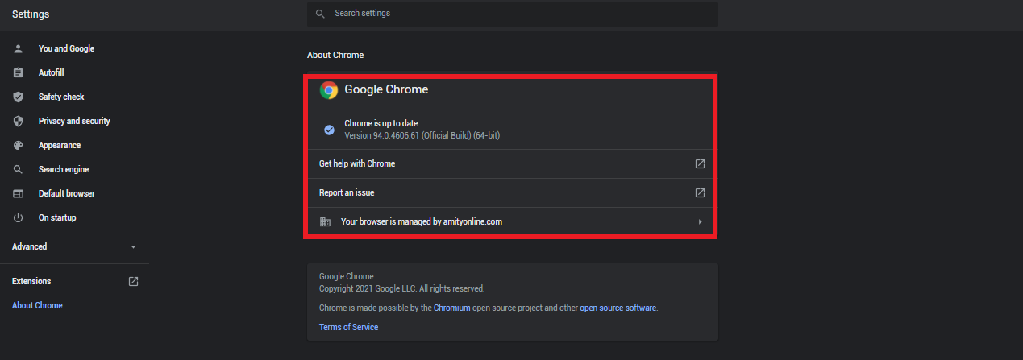Click the external link icon for Report an issue
Viewport: 1023px width, 360px height.
[x=700, y=192]
